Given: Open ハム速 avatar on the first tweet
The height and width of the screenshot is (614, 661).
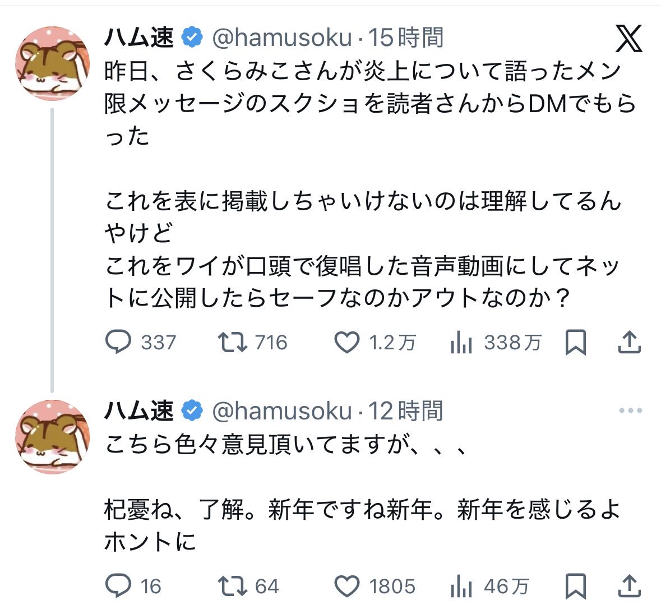Looking at the screenshot, I should (52, 63).
